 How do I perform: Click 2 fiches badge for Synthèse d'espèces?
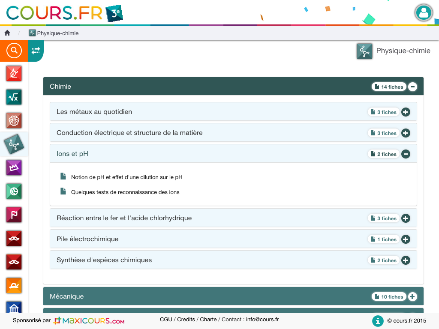(x=384, y=260)
